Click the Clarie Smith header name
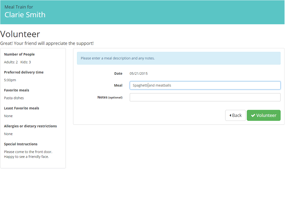This screenshot has height=197, width=285. pos(25,15)
